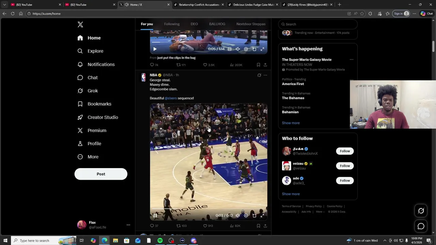Follow the @TwistedJohnX account
Viewport: 436px width, 245px height.
click(x=345, y=151)
